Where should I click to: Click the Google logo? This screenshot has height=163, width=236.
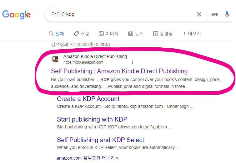pyautogui.click(x=16, y=15)
